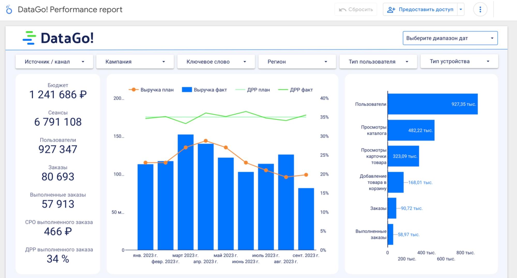Screen dimensions: 517x278
Task: Click the ДРР value 34 %
Action: (58, 259)
